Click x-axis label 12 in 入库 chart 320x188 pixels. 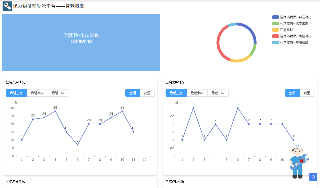tap(145, 160)
